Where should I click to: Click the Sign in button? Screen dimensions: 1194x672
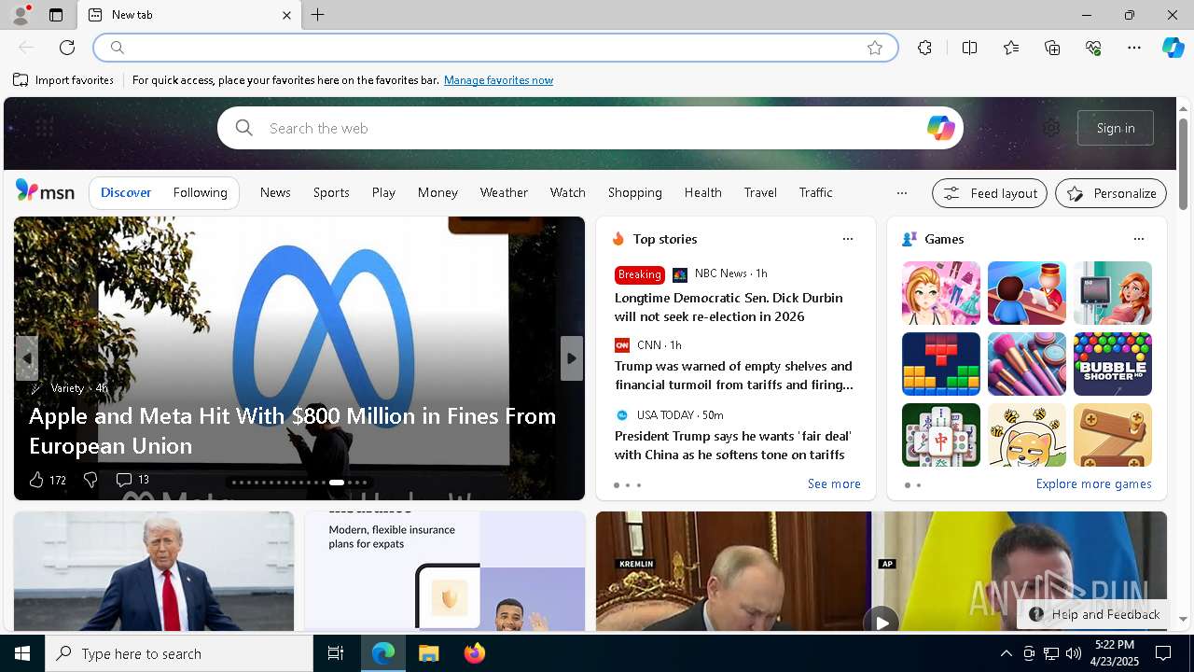point(1116,128)
